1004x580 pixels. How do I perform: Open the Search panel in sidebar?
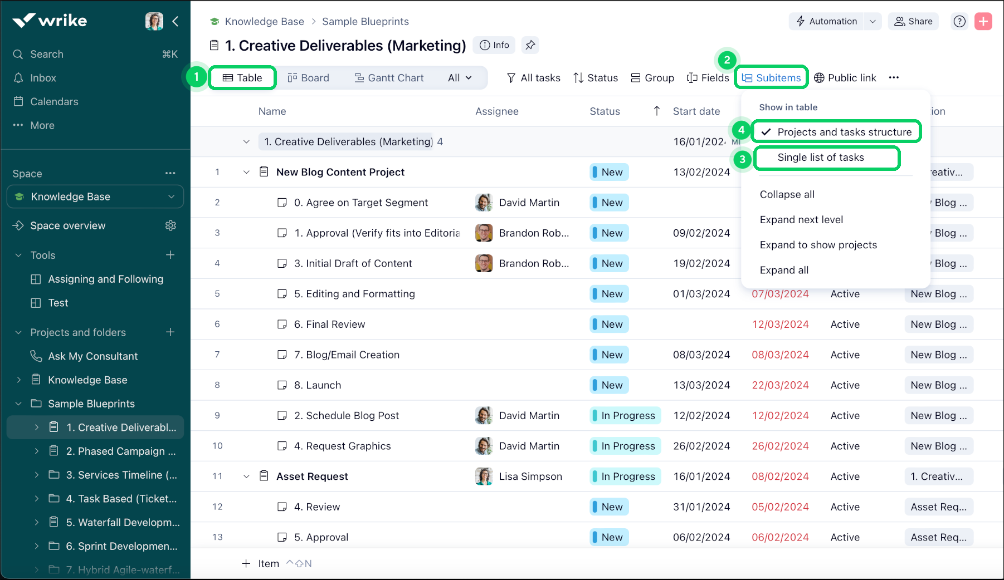point(47,54)
